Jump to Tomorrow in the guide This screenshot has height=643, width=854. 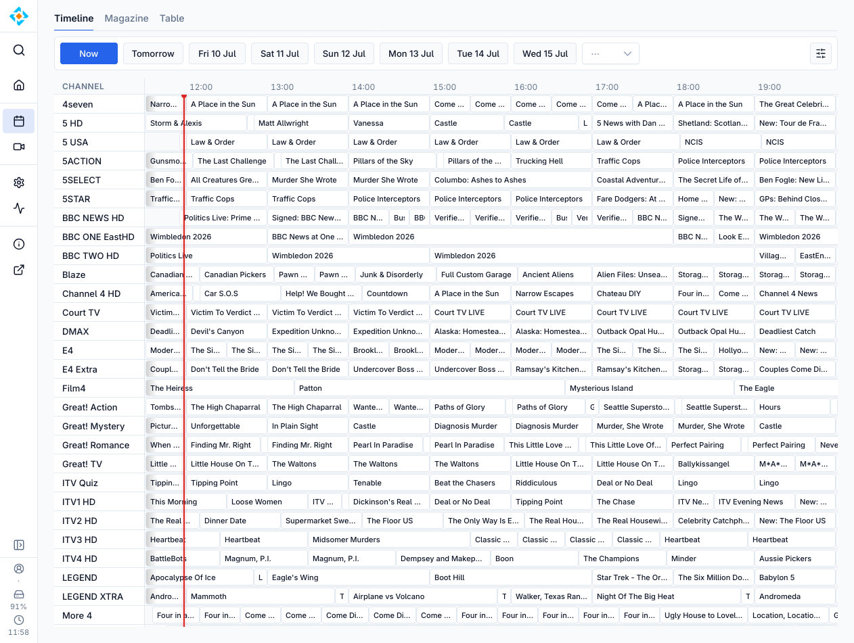tap(153, 53)
